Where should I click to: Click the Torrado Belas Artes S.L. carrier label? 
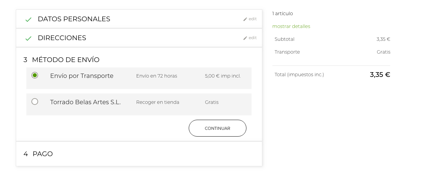pos(85,102)
